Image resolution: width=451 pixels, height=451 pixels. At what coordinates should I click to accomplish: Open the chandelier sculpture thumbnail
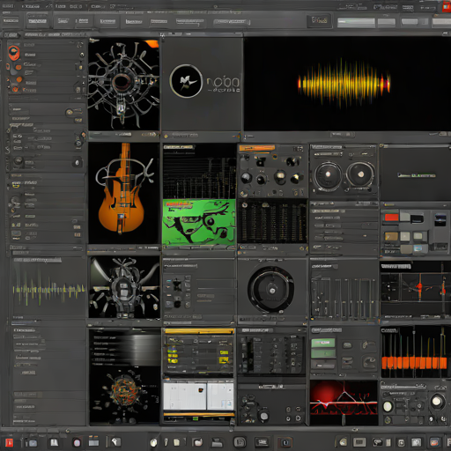click(x=123, y=84)
